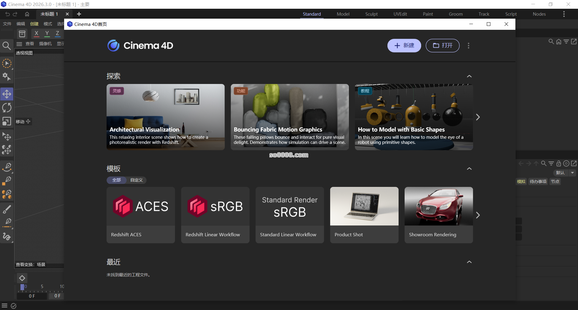Collapse the 模板 section

coord(469,169)
